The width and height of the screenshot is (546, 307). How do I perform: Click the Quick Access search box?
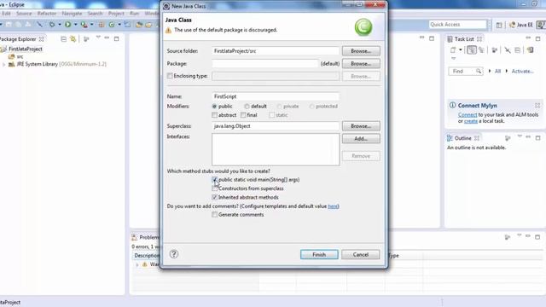coord(457,25)
